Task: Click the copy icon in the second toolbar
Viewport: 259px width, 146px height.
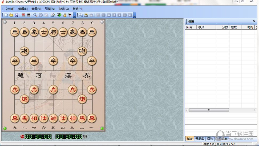Action: click(81, 15)
